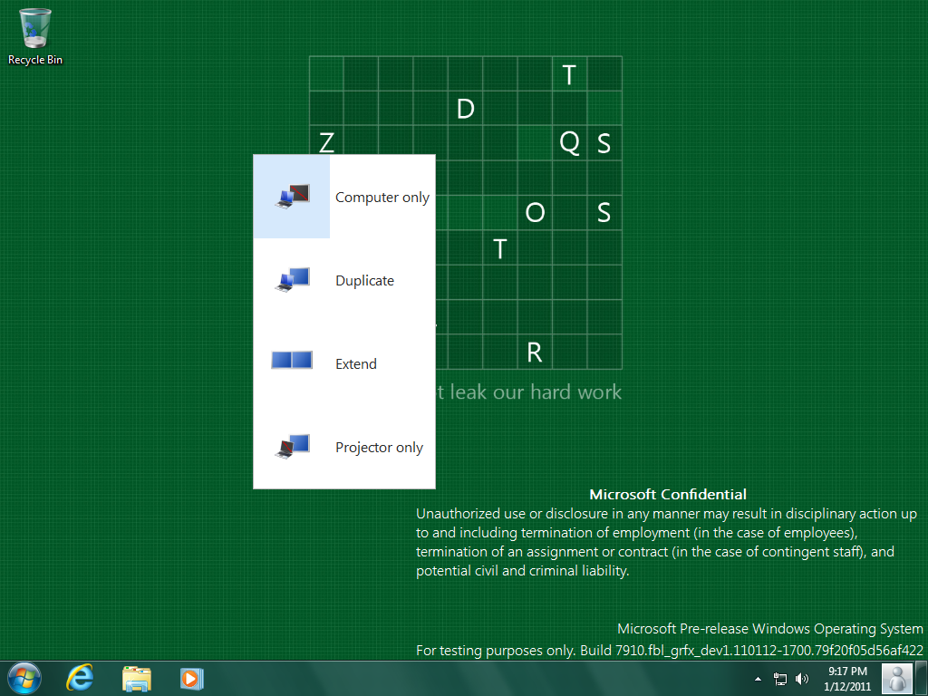Click the Computer only laptop icon
The image size is (928, 696).
click(x=293, y=197)
